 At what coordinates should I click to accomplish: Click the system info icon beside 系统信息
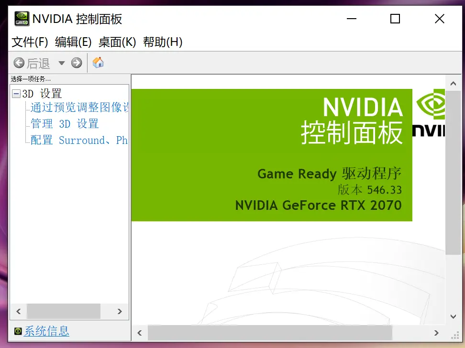(18, 331)
